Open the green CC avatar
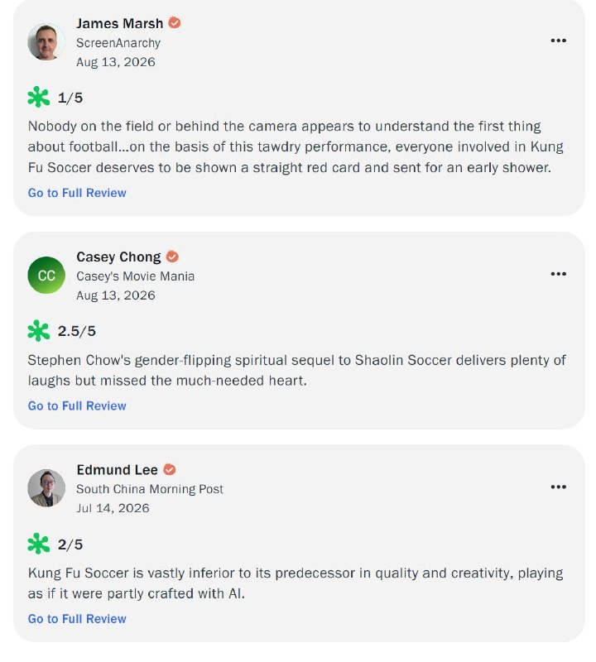The image size is (596, 662). pos(46,276)
